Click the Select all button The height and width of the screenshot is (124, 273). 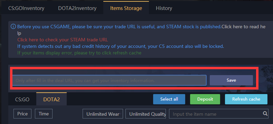169,99
